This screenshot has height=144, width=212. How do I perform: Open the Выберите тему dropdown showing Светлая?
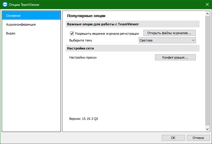[x=167, y=40]
